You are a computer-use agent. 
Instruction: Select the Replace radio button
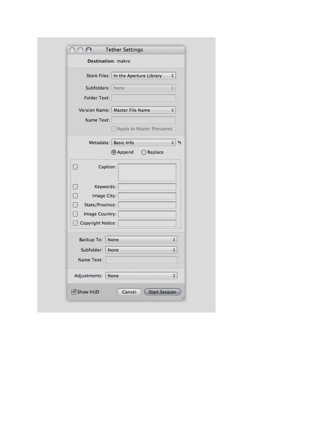(143, 152)
